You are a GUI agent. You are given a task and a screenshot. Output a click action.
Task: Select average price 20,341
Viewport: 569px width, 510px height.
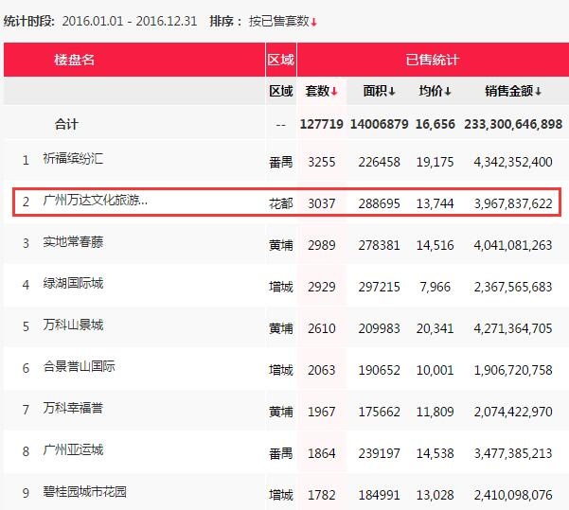436,328
